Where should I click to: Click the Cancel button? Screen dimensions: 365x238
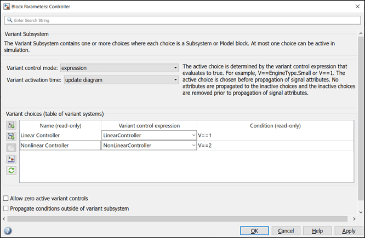click(286, 231)
